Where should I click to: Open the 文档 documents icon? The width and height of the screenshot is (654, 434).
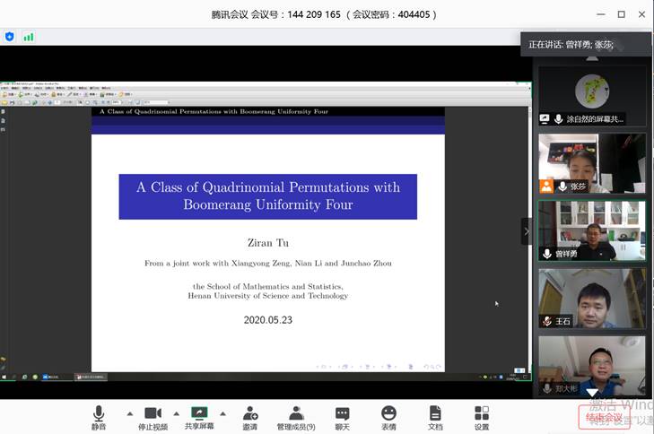tap(435, 416)
